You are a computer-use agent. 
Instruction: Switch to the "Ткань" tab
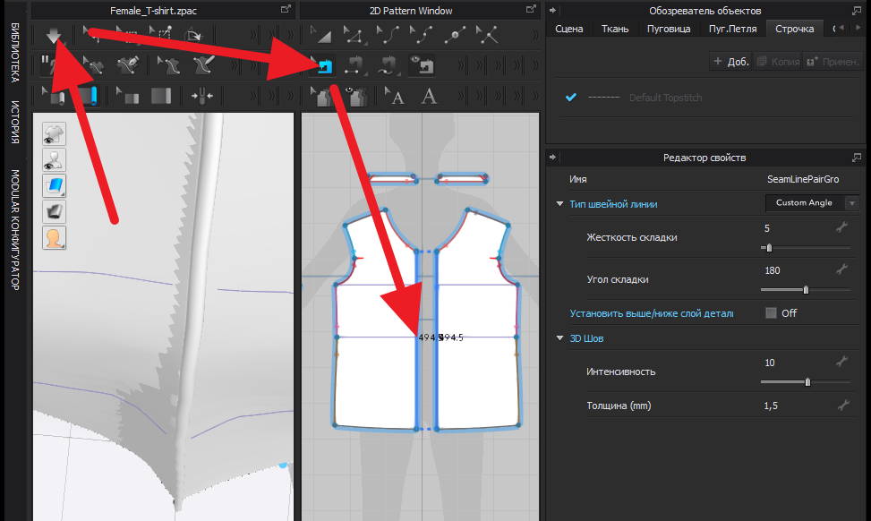tap(617, 29)
